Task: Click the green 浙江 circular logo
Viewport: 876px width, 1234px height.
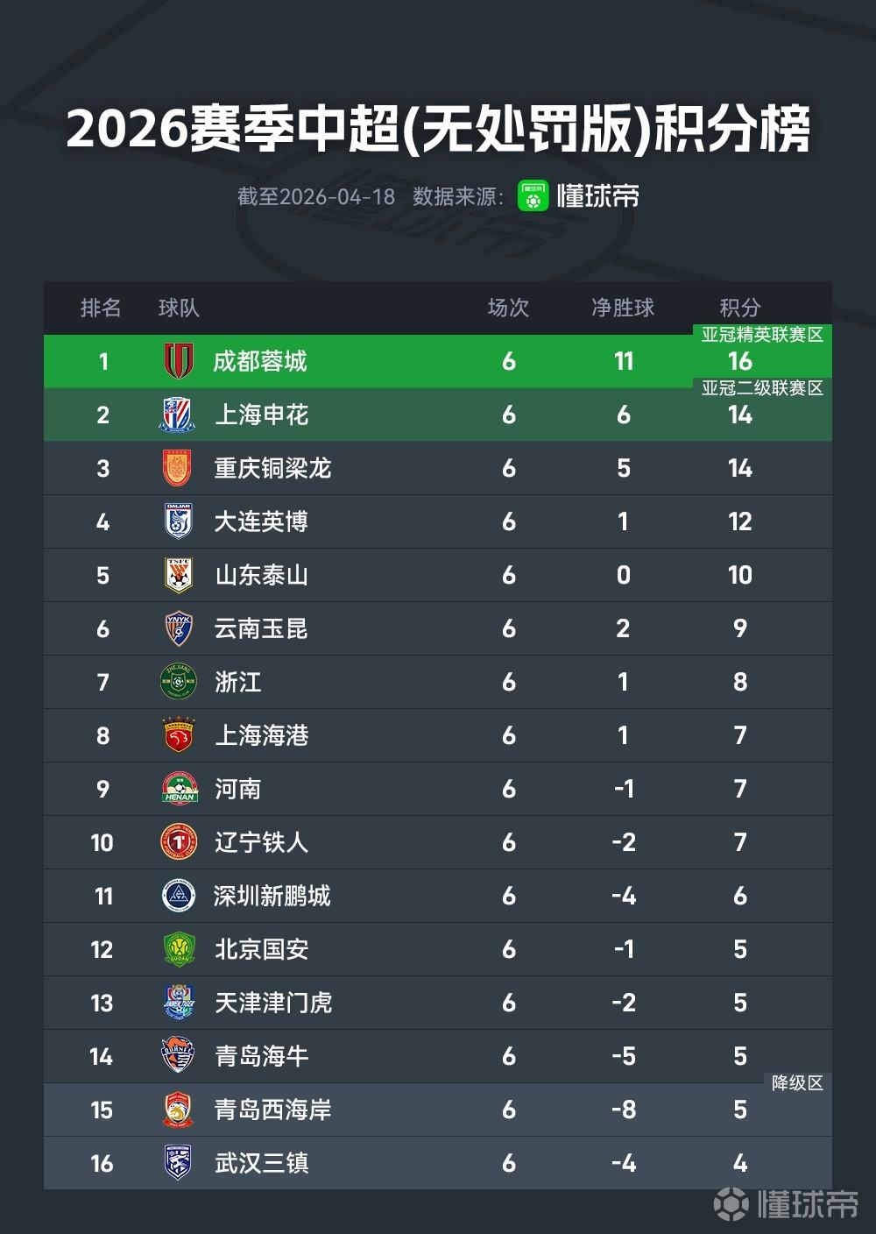Action: click(x=178, y=682)
